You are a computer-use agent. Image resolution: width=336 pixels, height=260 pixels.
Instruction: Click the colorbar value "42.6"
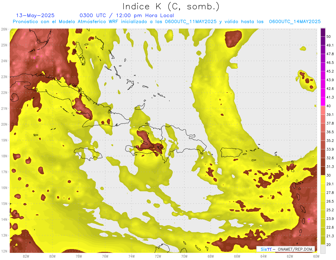click(x=330, y=89)
